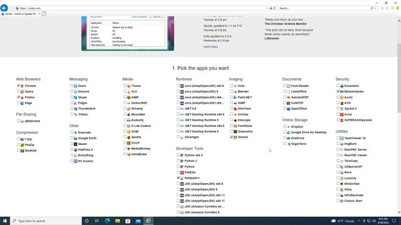Image resolution: width=401 pixels, height=225 pixels.
Task: Click the VLC cone icon
Action: coord(128,92)
